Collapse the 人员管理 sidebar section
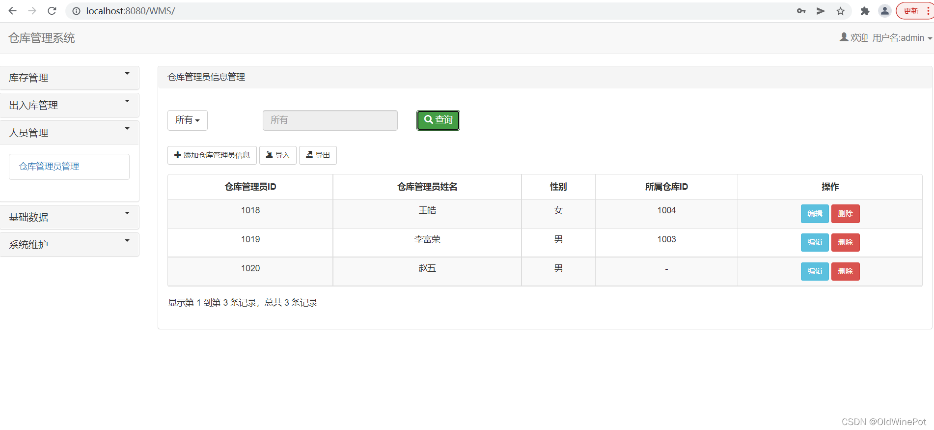The height and width of the screenshot is (430, 934). click(x=70, y=133)
